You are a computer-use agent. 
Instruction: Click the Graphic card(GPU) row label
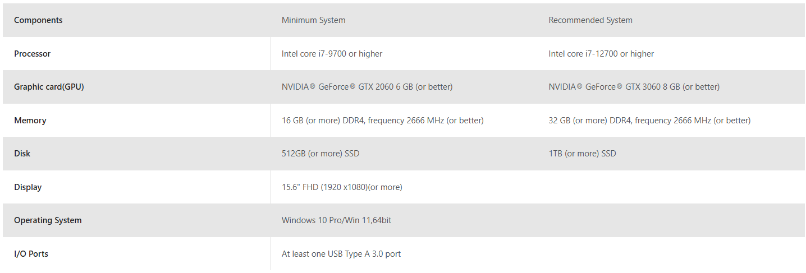point(49,87)
